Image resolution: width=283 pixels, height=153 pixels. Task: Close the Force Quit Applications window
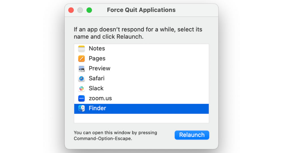click(71, 10)
